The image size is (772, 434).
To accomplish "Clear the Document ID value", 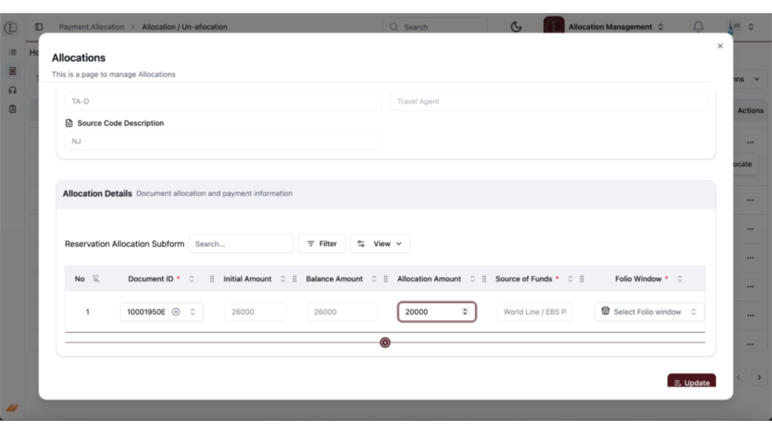I will click(176, 312).
